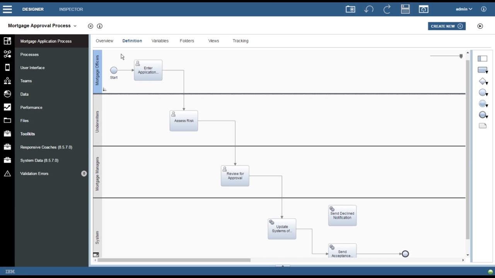Click the CREATE NEW button
The image size is (495, 278).
447,26
